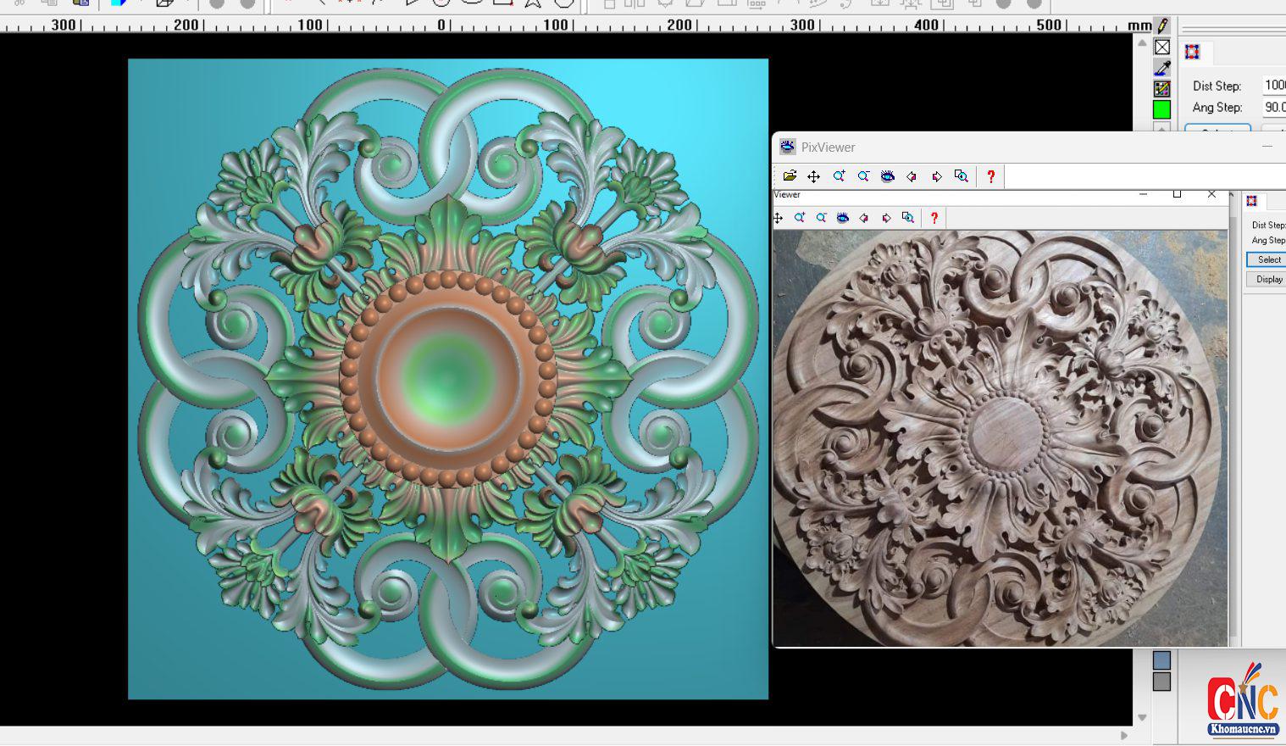This screenshot has height=746, width=1286.
Task: Go to previous image in PixViewer toolbar
Action: [912, 176]
